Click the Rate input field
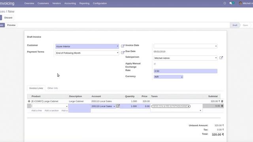The image size is (253, 142). click(x=185, y=71)
